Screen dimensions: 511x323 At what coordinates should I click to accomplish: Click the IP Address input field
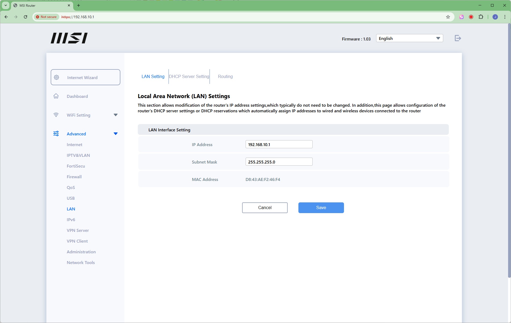pyautogui.click(x=279, y=144)
